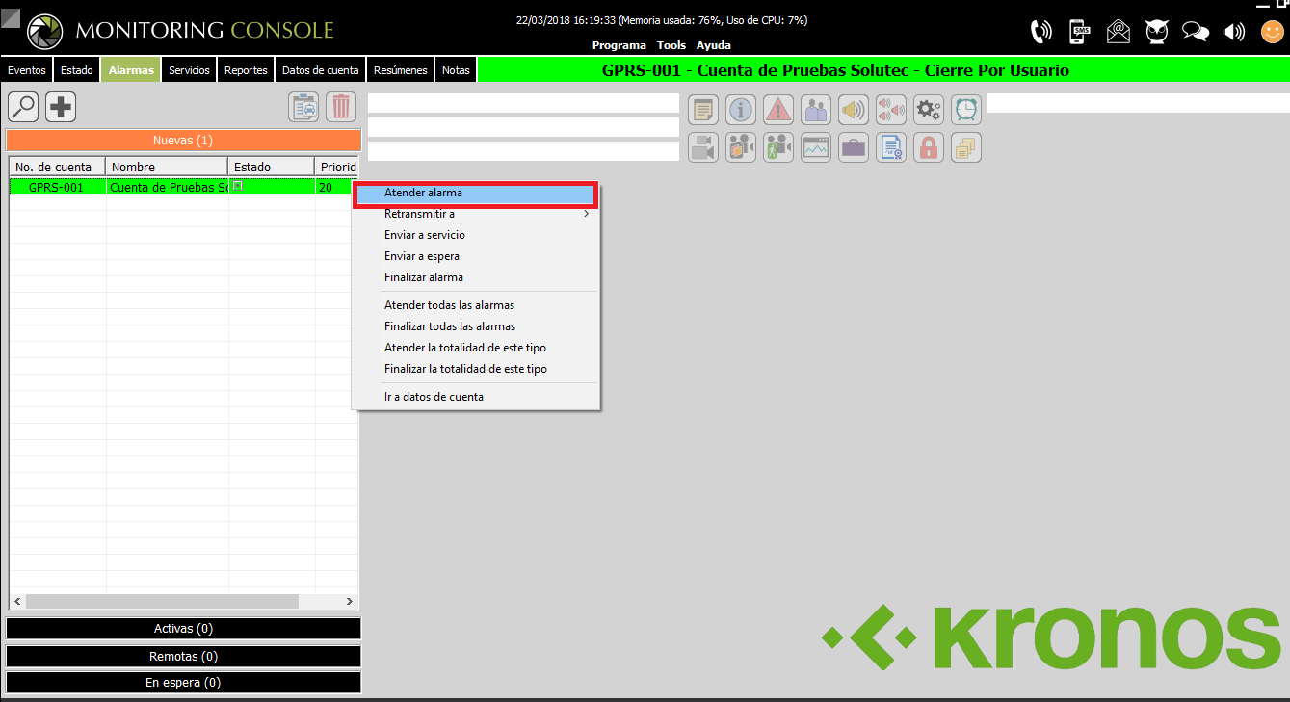The height and width of the screenshot is (702, 1290).
Task: Open the two people contacts icon
Action: [816, 110]
